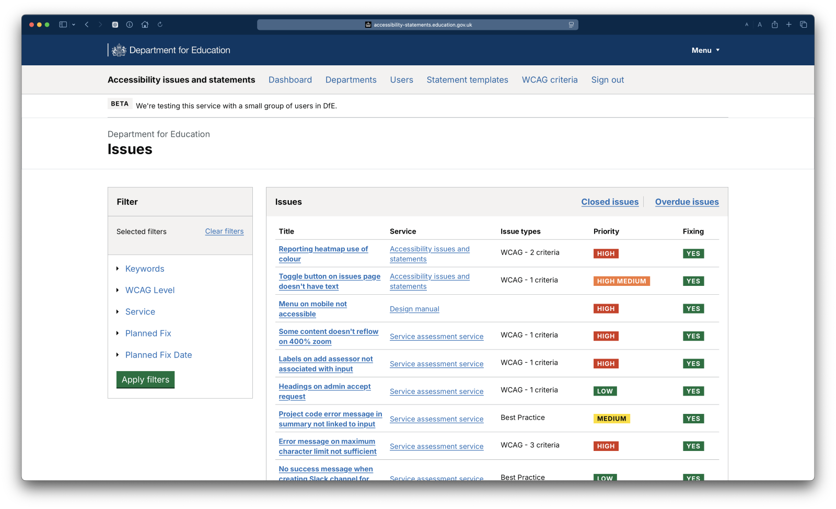This screenshot has height=509, width=836.
Task: Apply the selected filters
Action: [145, 380]
